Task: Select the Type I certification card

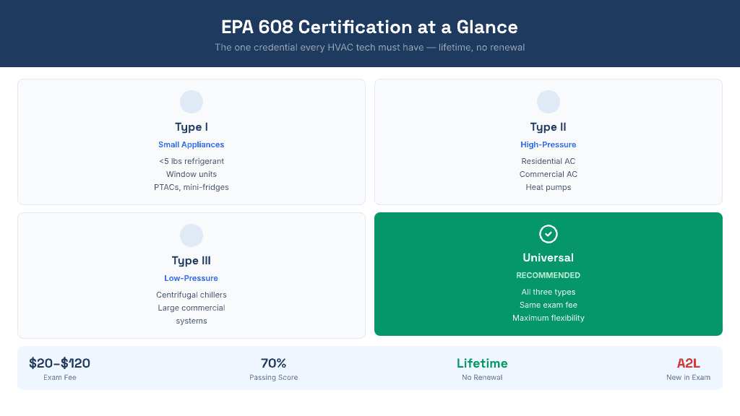Action: [x=191, y=142]
